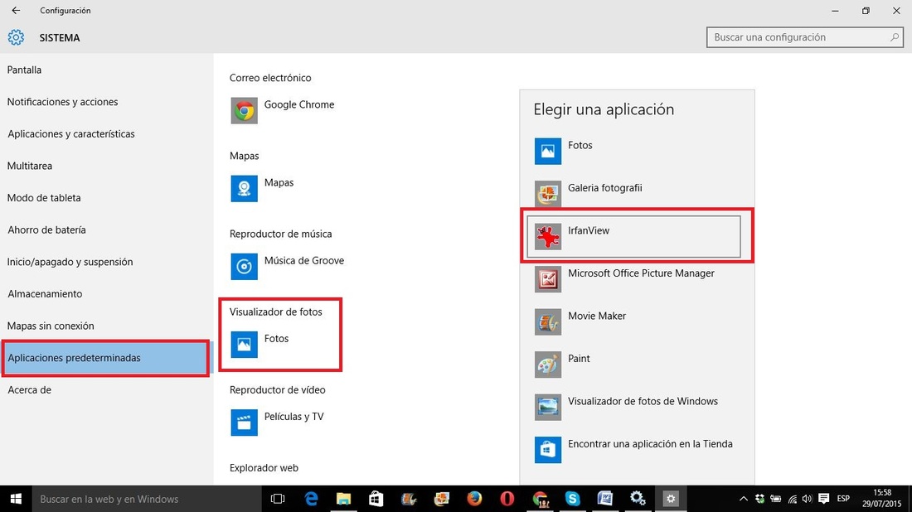Click the Buscar en la web y en Windows box
The image size is (912, 512).
pos(147,499)
